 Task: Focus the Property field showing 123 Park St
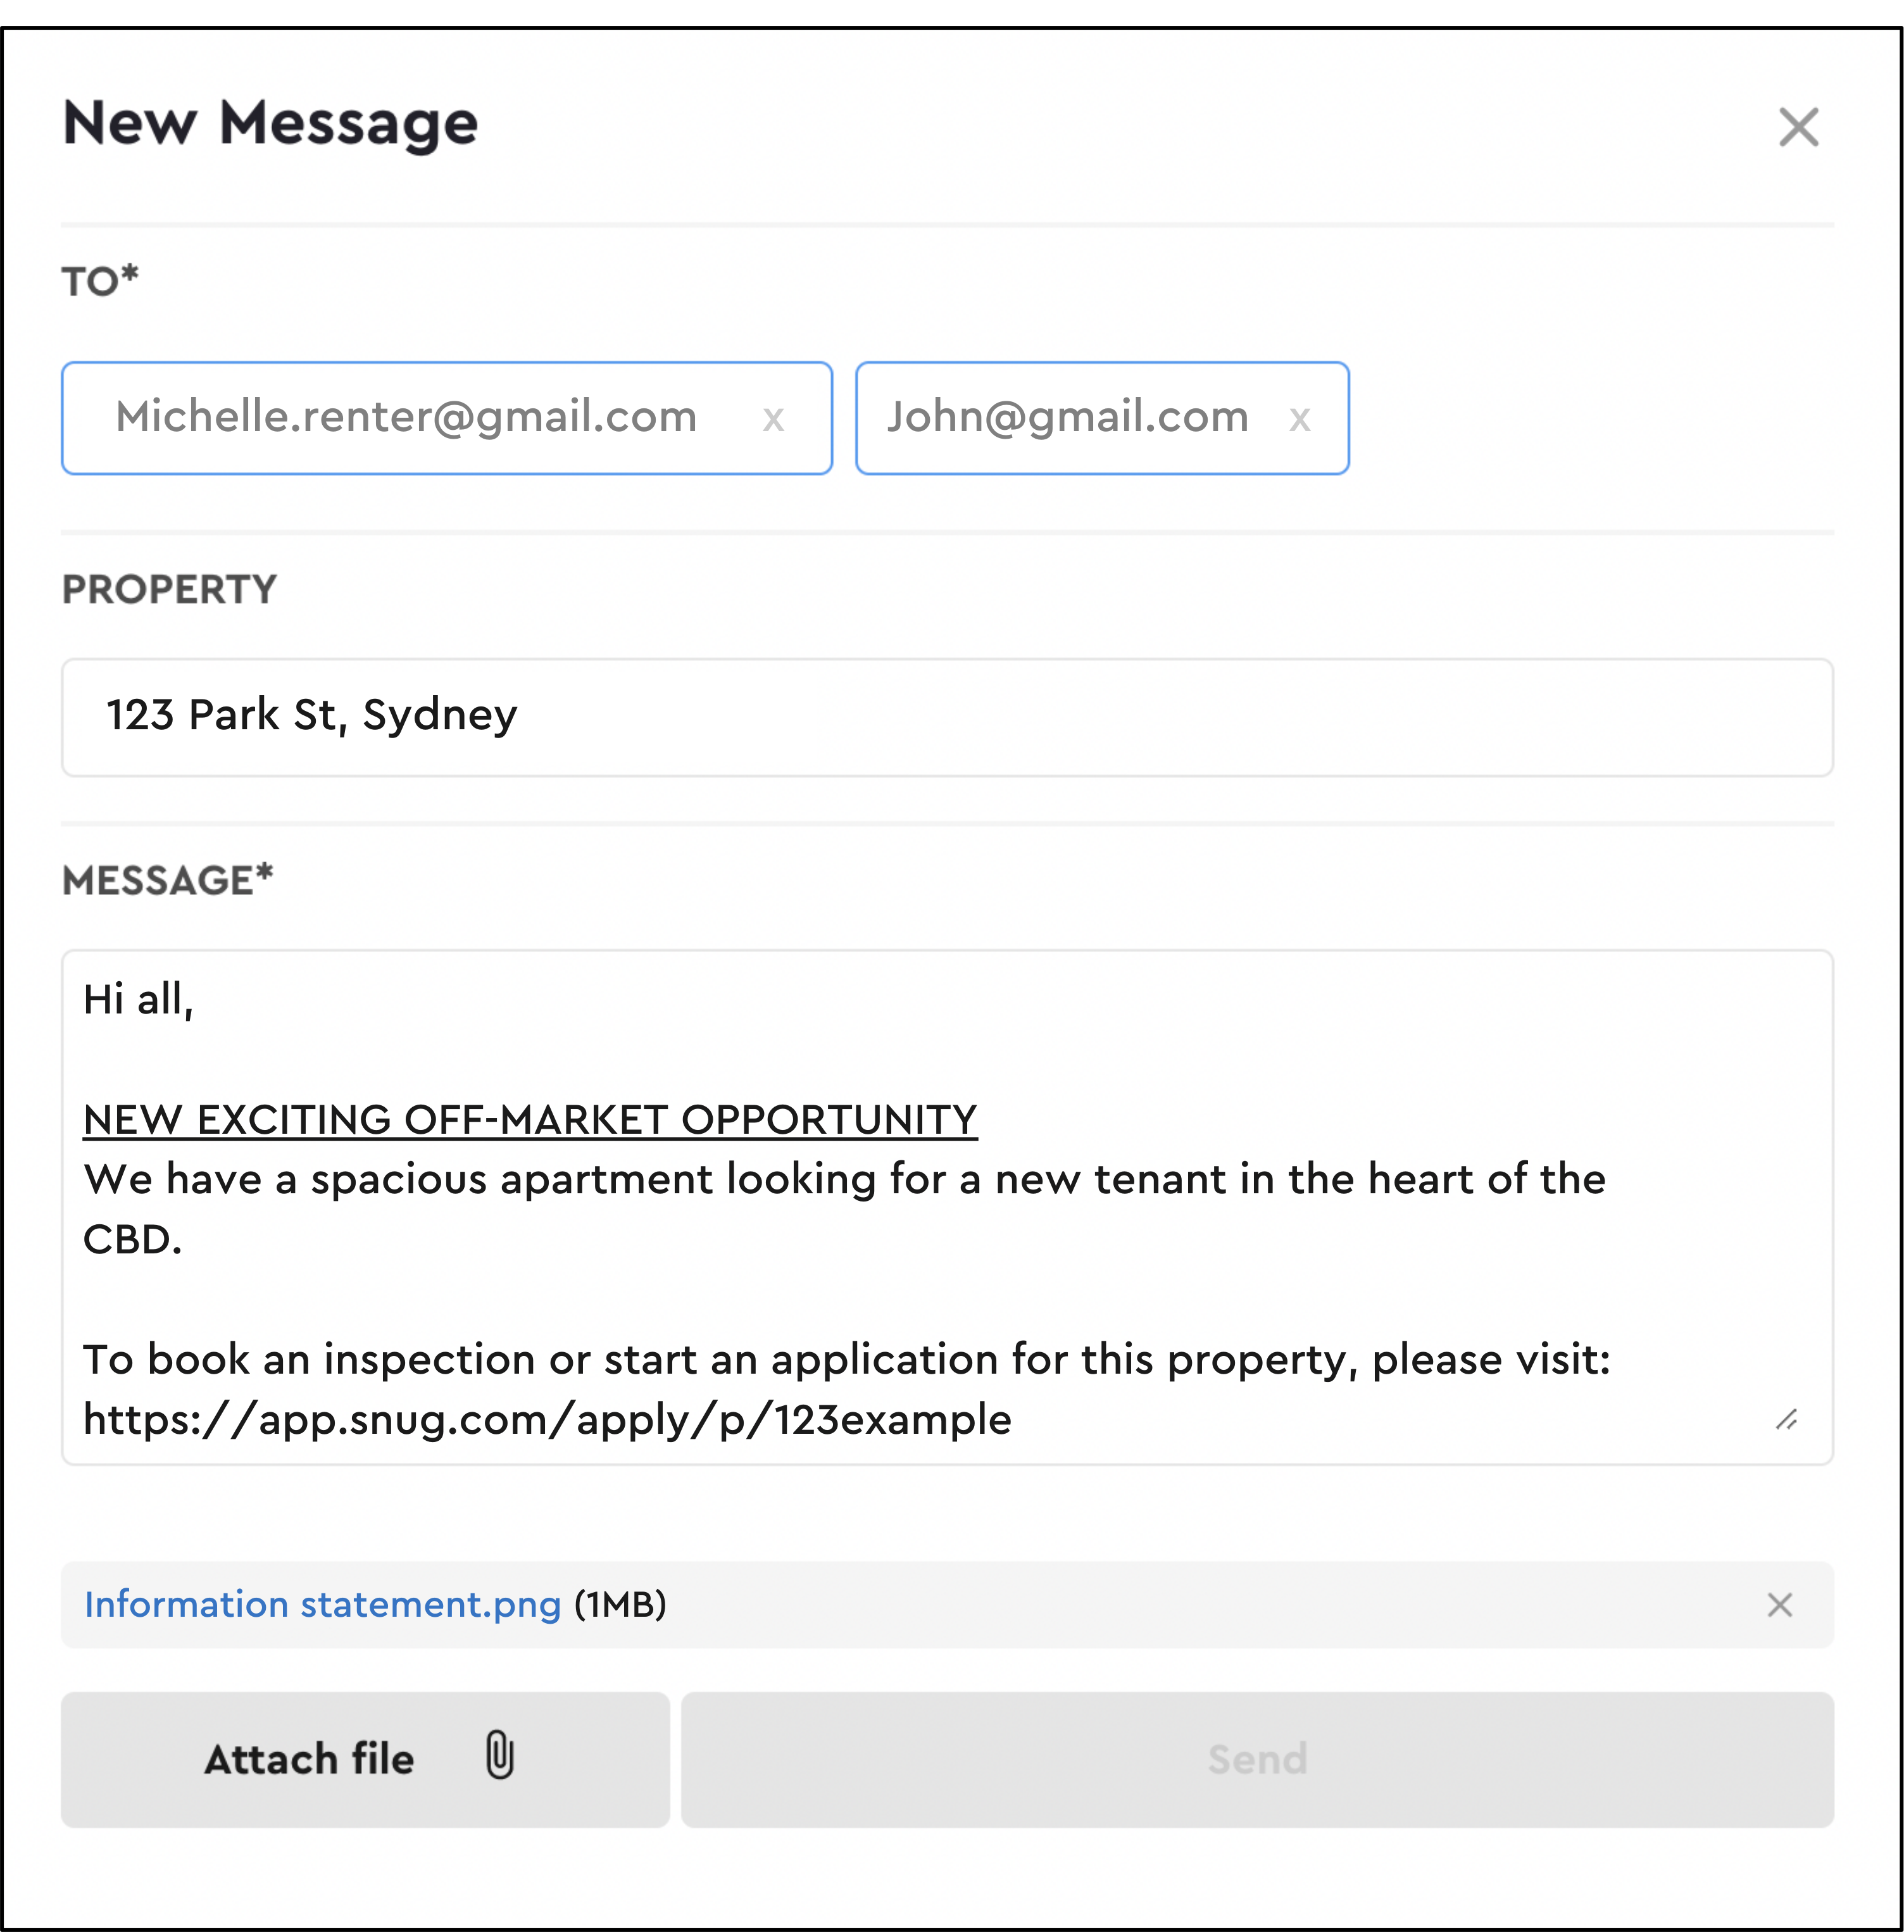(x=947, y=717)
